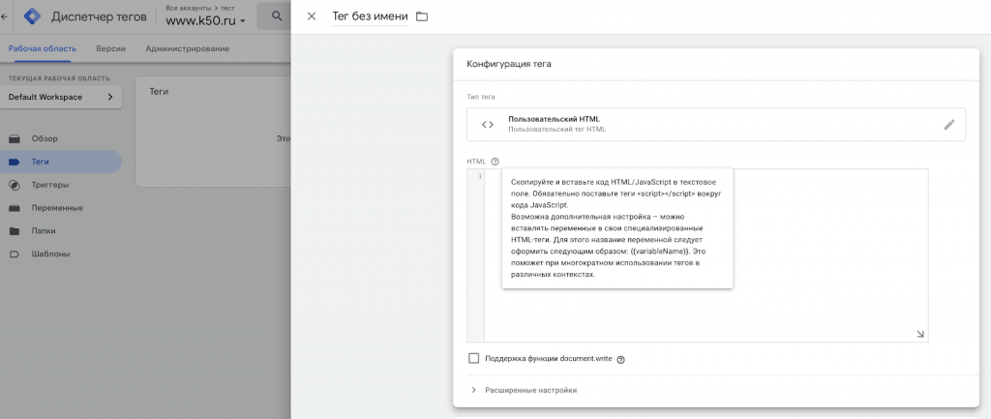Click Диспетчер тегов title text
The width and height of the screenshot is (991, 419).
point(99,16)
